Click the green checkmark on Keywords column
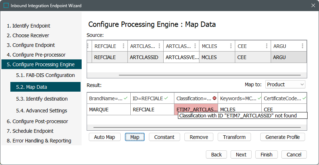Image resolution: width=319 pixels, height=165 pixels. (259, 98)
